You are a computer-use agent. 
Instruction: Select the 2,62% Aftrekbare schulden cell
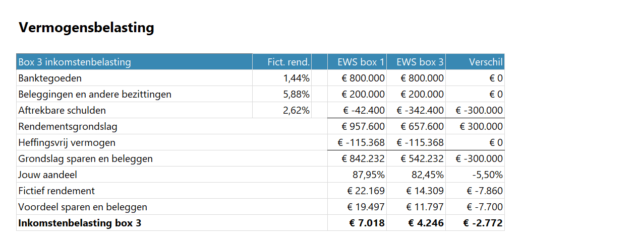pyautogui.click(x=296, y=111)
